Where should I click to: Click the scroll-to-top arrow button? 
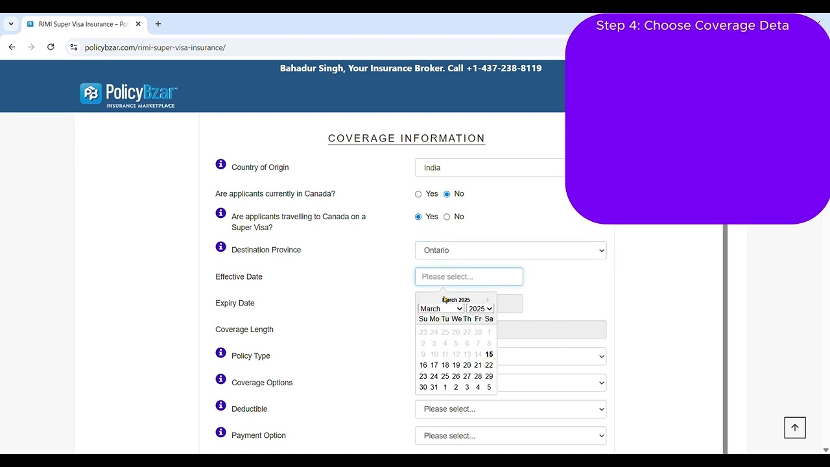[x=795, y=427]
